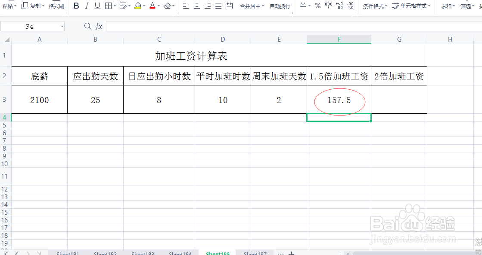
Task: Apply the currency ¥ format
Action: click(x=302, y=6)
